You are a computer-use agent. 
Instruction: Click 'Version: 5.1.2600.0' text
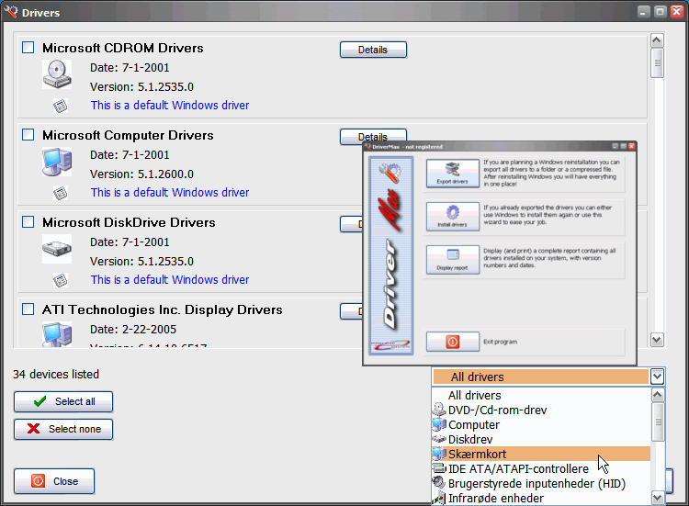point(141,174)
